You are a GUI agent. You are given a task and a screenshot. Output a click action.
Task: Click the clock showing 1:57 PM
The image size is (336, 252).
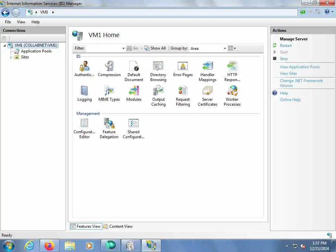(x=319, y=243)
